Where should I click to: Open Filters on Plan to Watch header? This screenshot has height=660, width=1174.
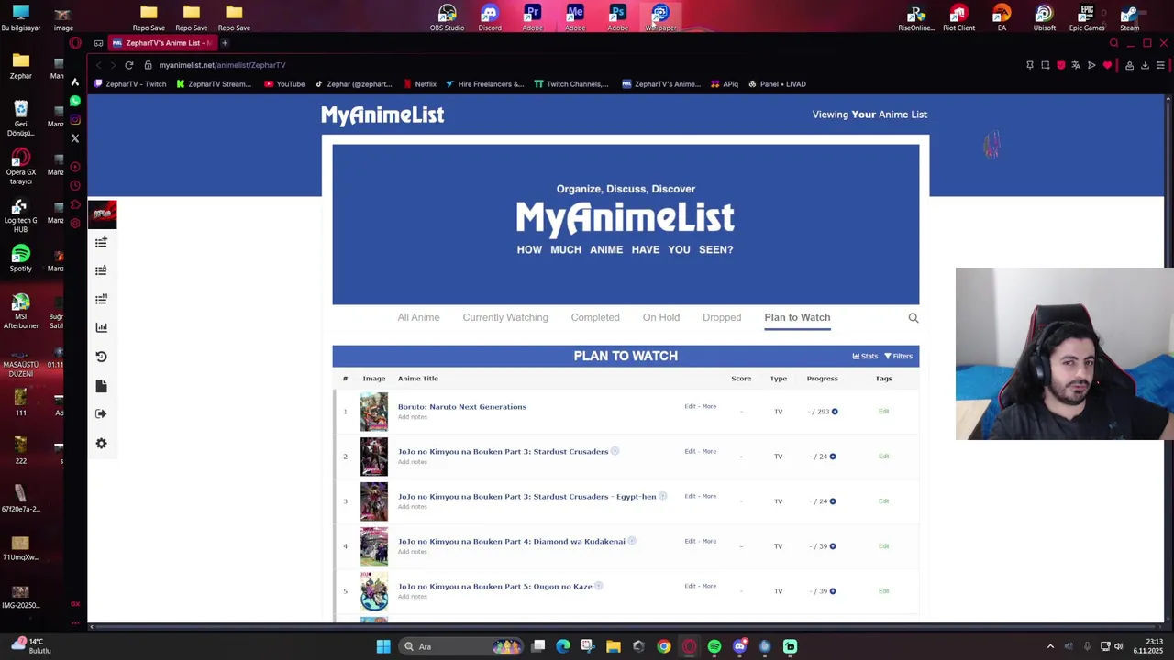[x=898, y=357]
